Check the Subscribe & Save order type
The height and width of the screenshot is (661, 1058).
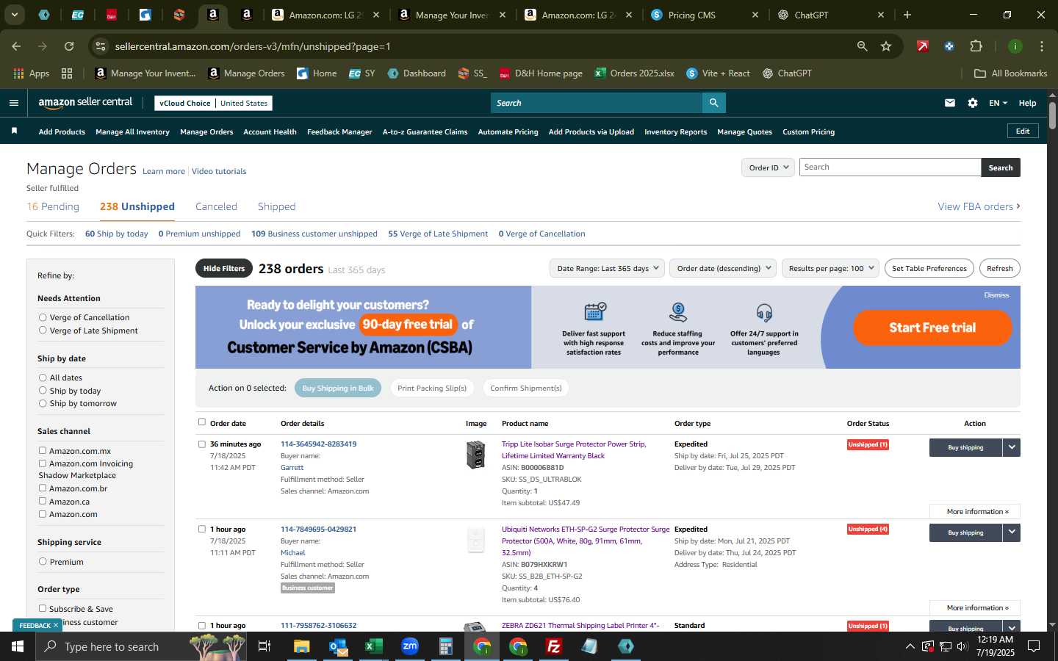click(x=43, y=608)
